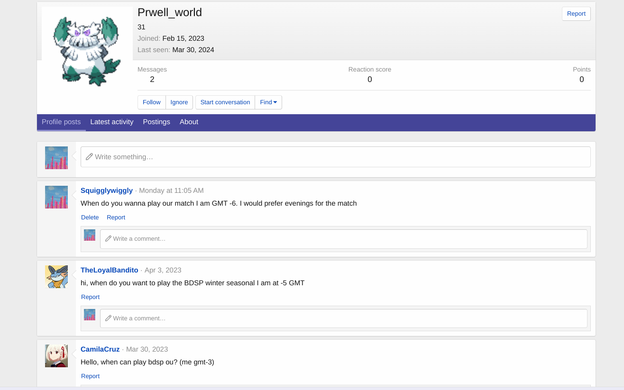Open the Postings tab

(x=156, y=122)
